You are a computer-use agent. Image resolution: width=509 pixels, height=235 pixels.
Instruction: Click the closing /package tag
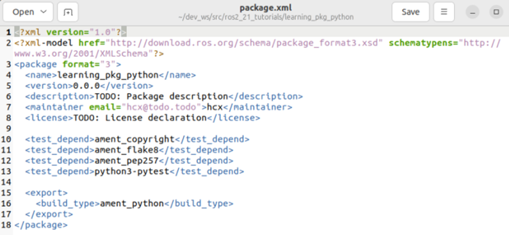coord(41,225)
